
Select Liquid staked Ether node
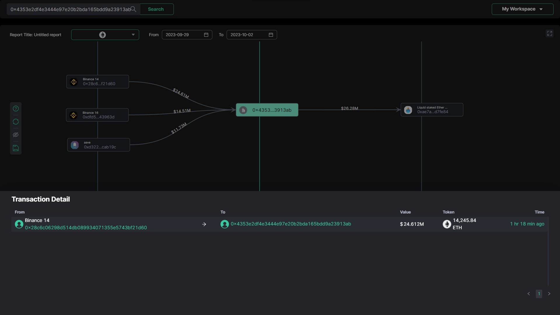pyautogui.click(x=432, y=110)
